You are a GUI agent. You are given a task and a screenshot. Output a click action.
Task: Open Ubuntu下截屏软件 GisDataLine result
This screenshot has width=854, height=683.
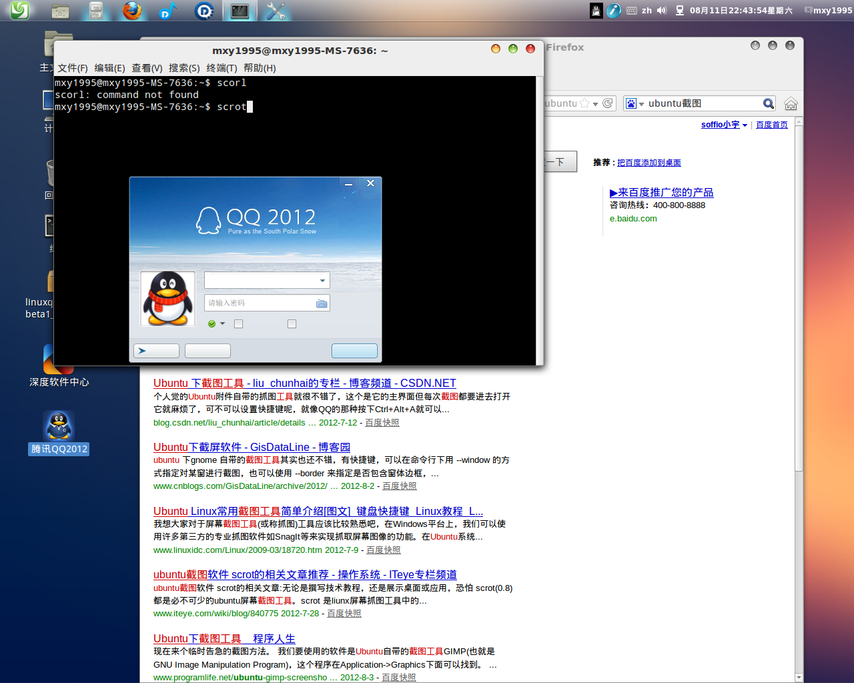[252, 448]
